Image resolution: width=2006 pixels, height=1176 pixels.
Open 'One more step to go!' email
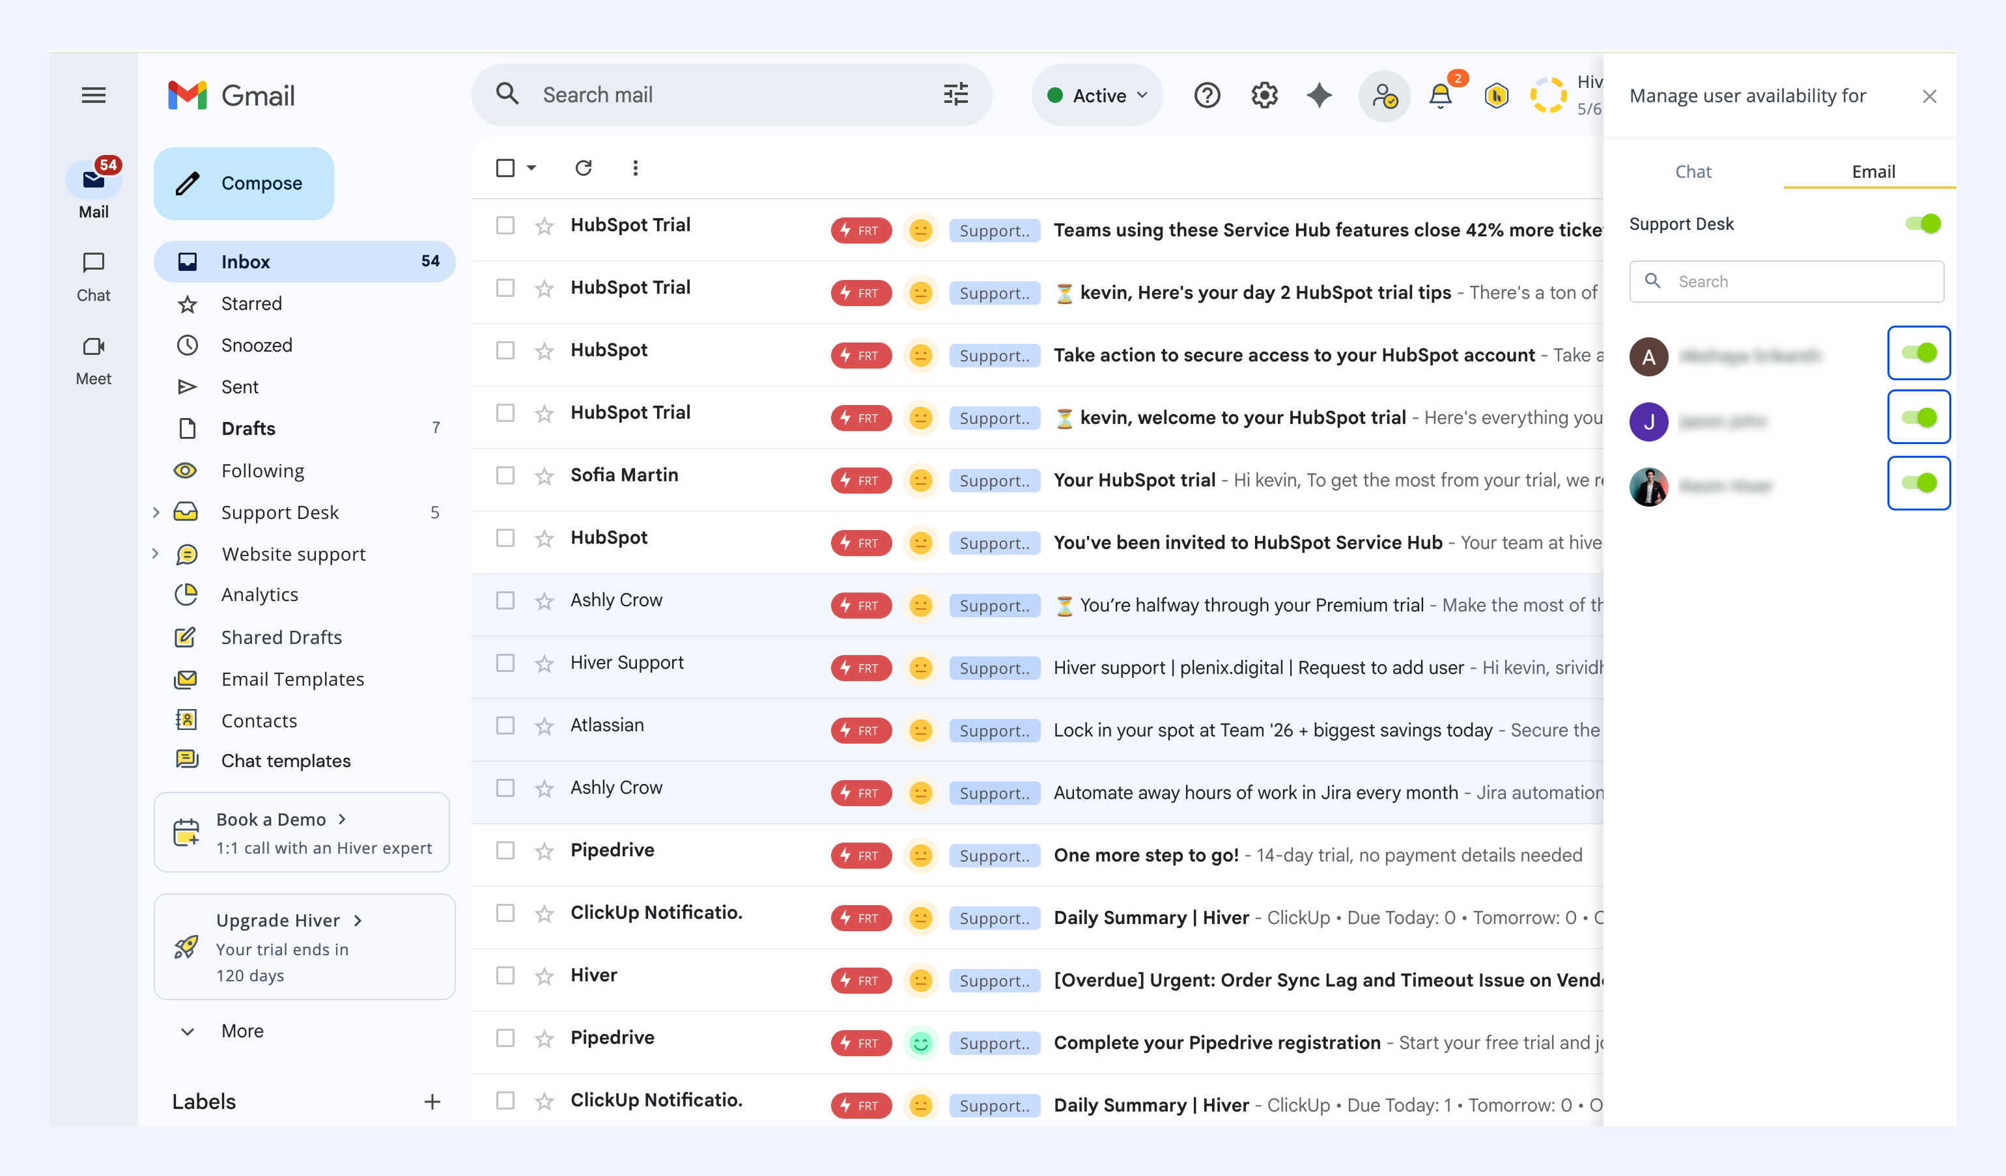click(1146, 856)
